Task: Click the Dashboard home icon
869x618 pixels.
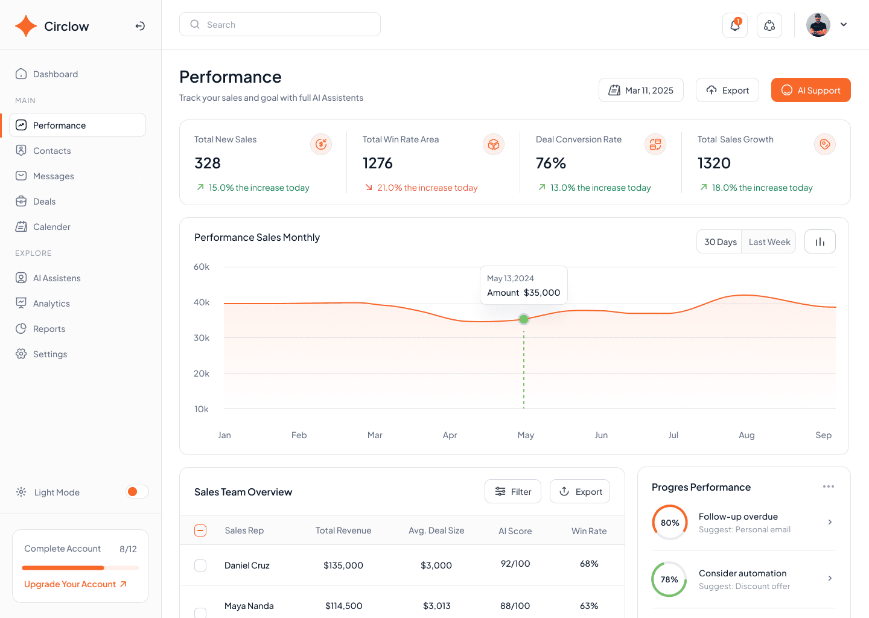Action: (x=21, y=74)
